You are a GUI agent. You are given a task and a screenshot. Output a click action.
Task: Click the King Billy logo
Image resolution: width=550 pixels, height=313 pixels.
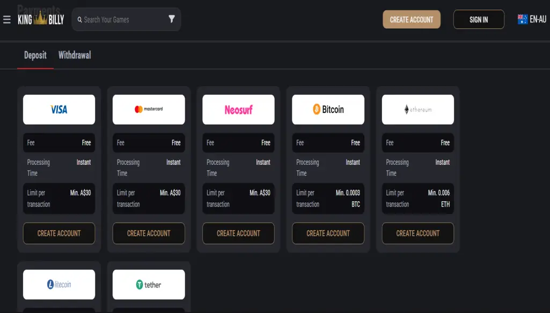[x=41, y=20]
